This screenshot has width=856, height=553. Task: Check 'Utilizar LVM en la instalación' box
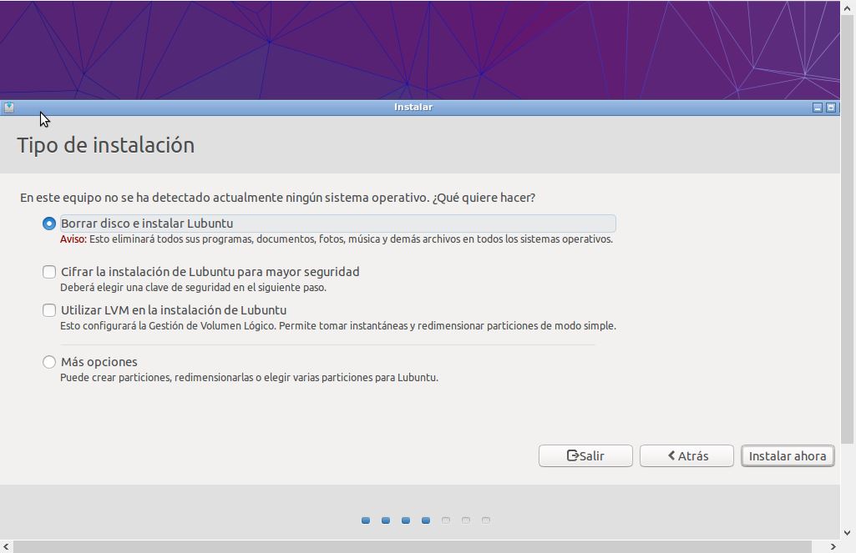pos(49,310)
